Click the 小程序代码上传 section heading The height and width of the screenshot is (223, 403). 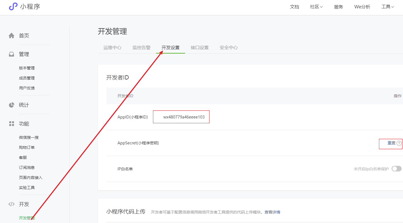click(126, 212)
